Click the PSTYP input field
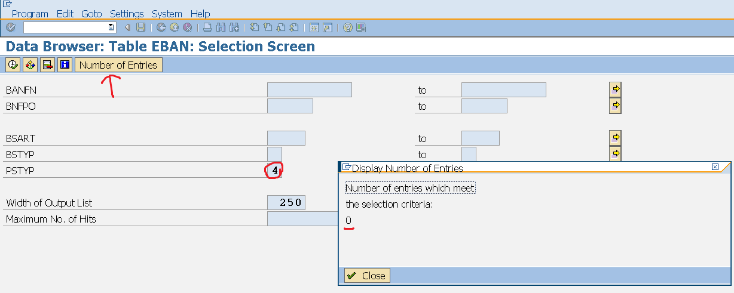The image size is (734, 293). click(274, 171)
